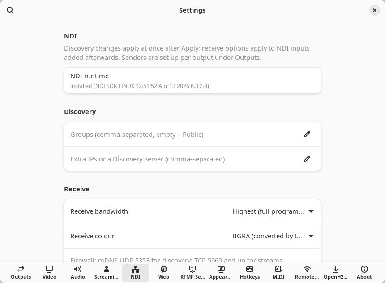Expand the Receive colour dropdown
Screen dimensions: 385x283
273,236
